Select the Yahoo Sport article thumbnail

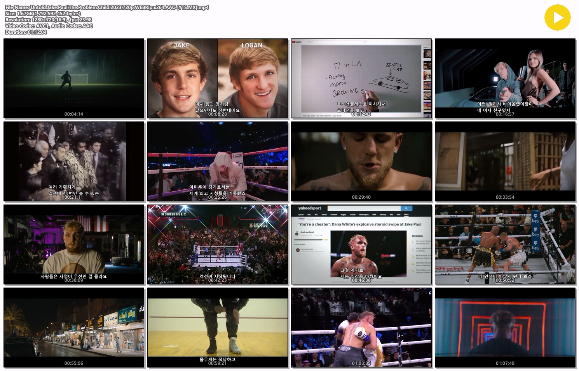(x=361, y=244)
